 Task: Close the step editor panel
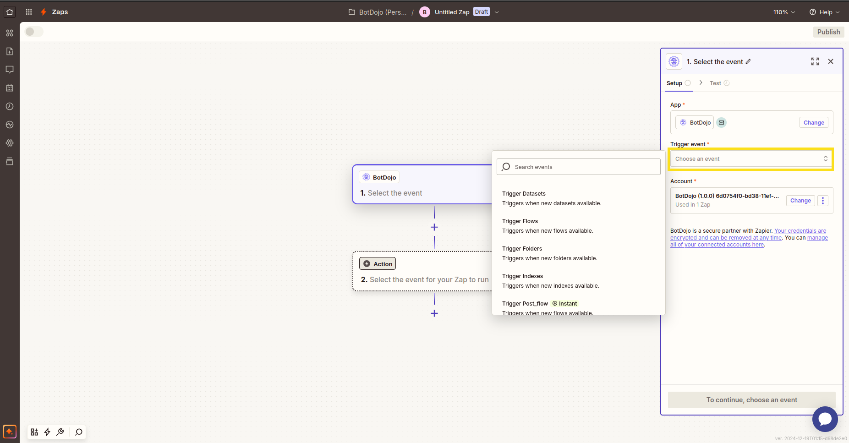pos(831,61)
